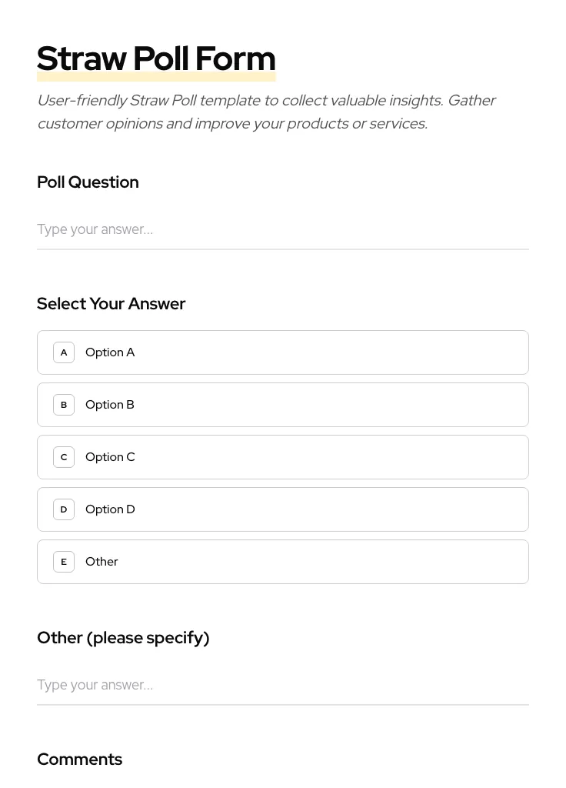
Task: Focus the "Other (please specify)" answer field
Action: [x=282, y=685]
